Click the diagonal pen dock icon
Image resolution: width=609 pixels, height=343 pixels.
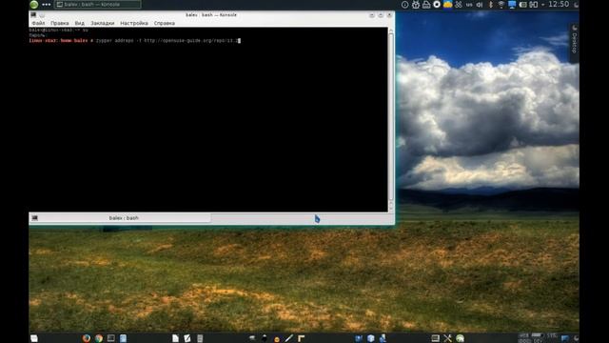click(x=288, y=338)
